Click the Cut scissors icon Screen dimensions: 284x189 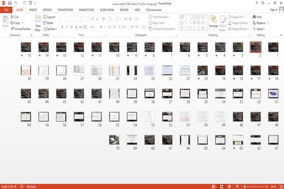12,17
